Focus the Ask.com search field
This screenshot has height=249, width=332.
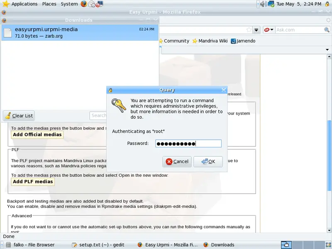299,30
